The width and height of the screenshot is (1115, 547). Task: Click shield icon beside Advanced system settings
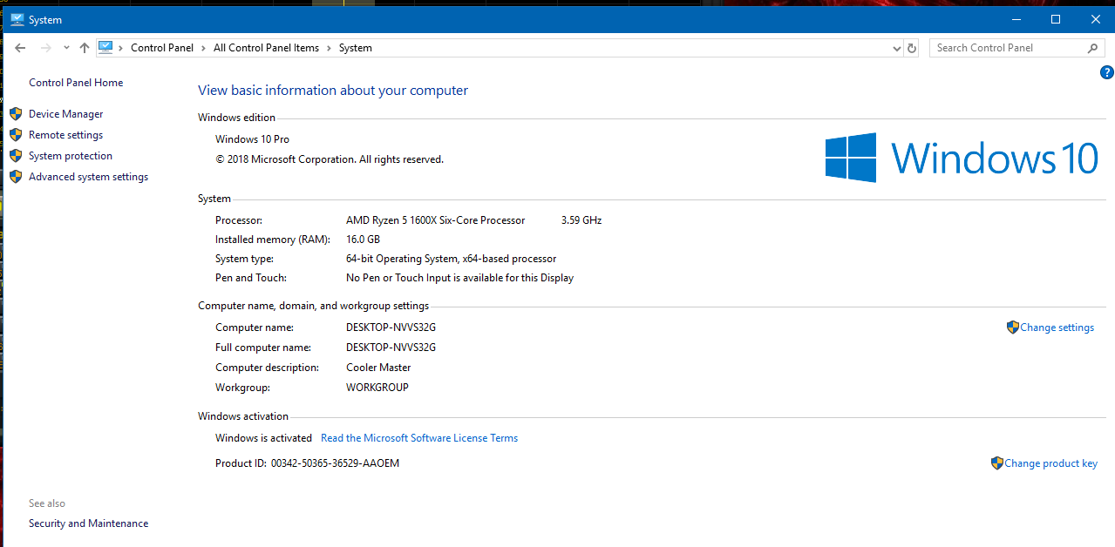pyautogui.click(x=15, y=177)
